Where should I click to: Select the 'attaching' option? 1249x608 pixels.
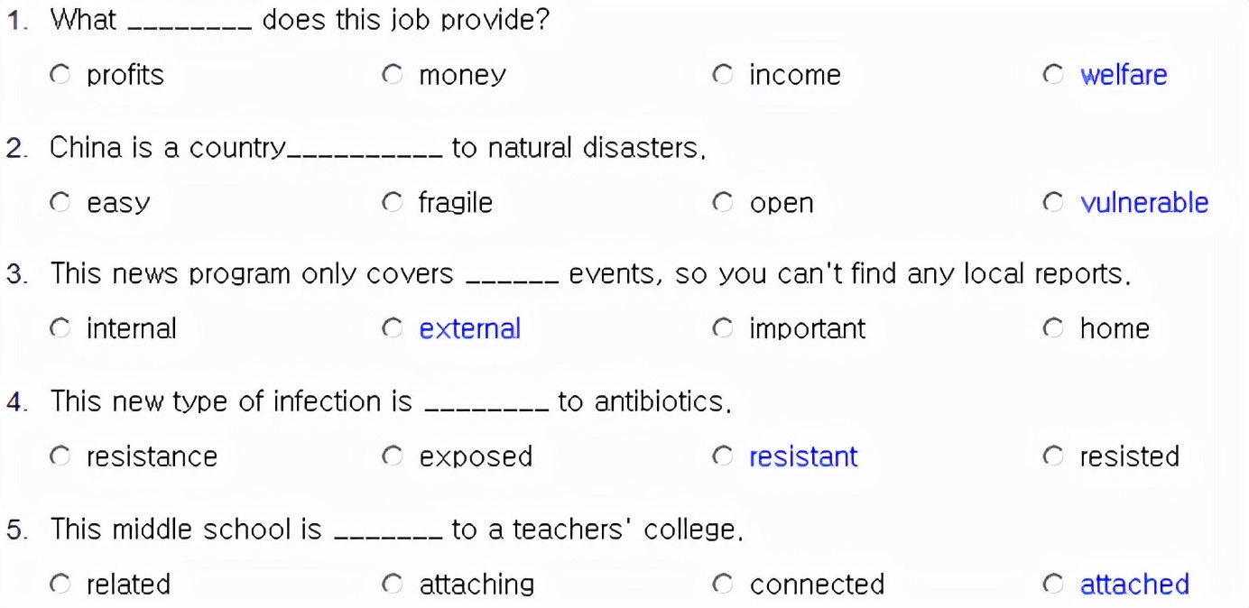point(392,585)
